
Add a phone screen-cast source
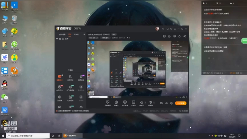click(x=125, y=103)
